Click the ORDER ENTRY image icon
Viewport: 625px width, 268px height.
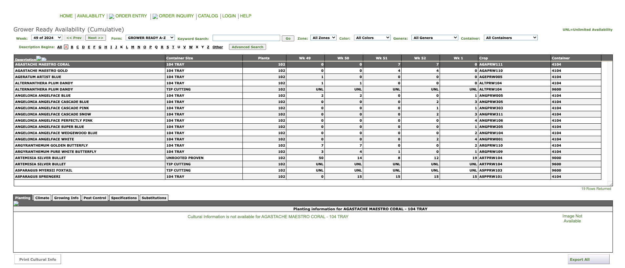coord(112,16)
